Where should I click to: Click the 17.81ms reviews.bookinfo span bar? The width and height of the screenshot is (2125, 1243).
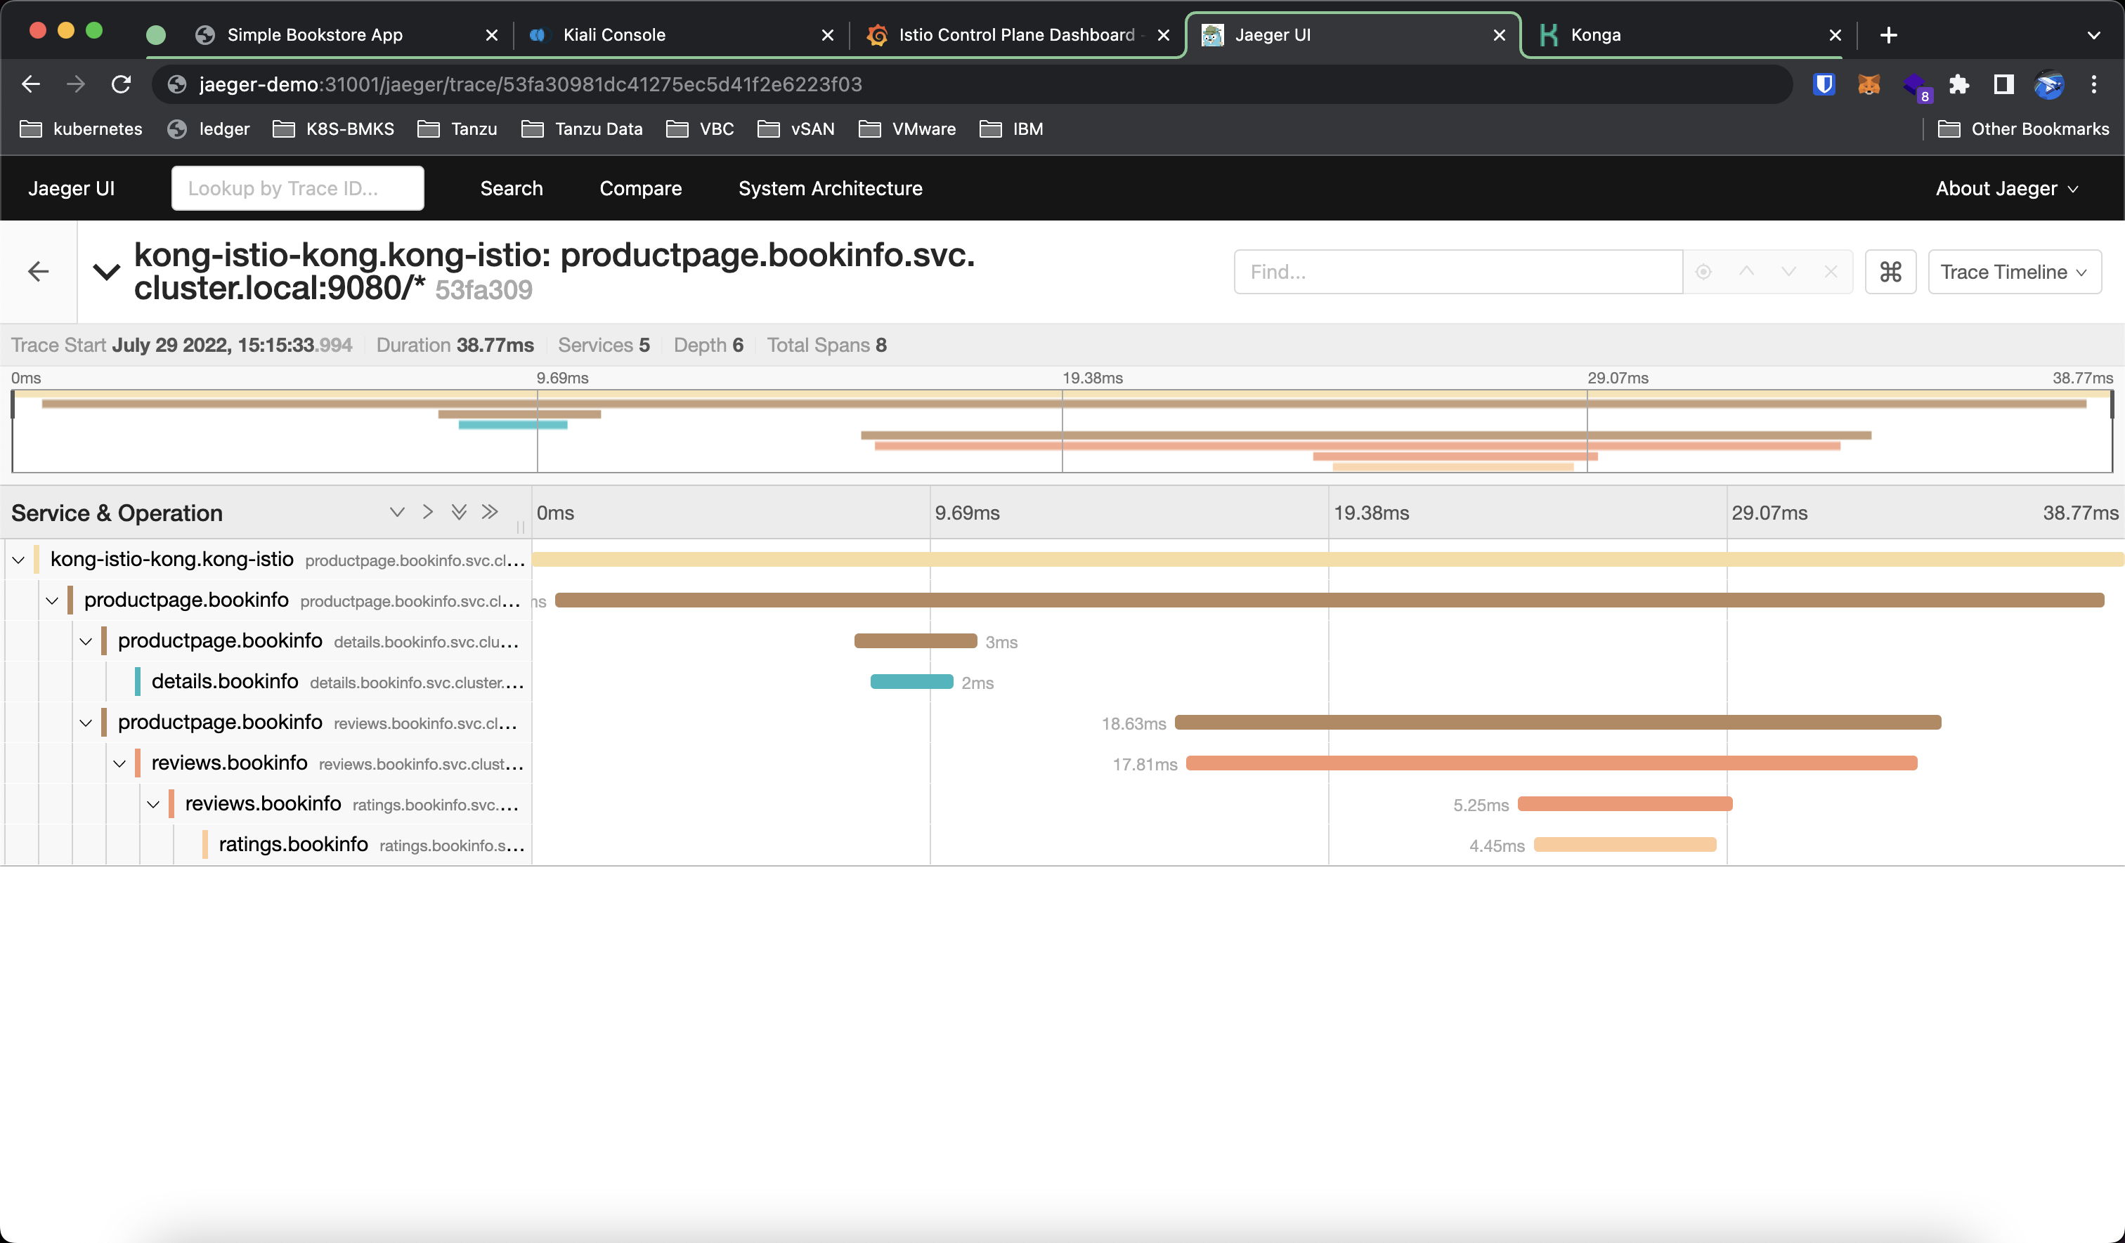(1552, 763)
